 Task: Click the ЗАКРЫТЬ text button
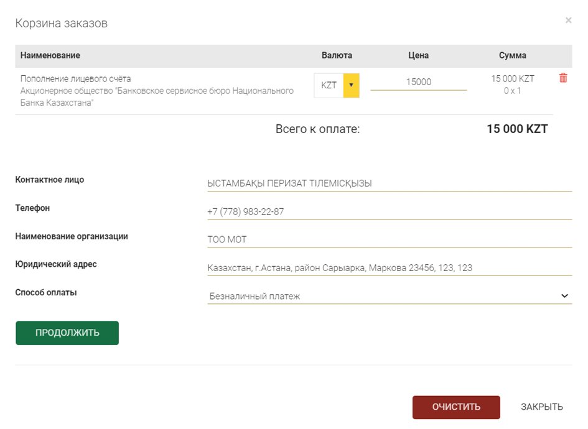coord(541,407)
